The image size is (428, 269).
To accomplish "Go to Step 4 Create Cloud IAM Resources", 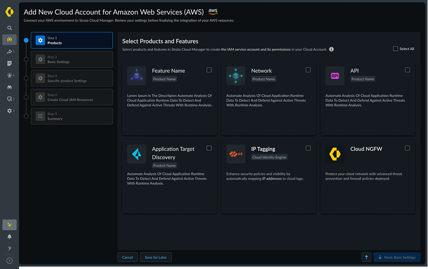I will point(72,97).
